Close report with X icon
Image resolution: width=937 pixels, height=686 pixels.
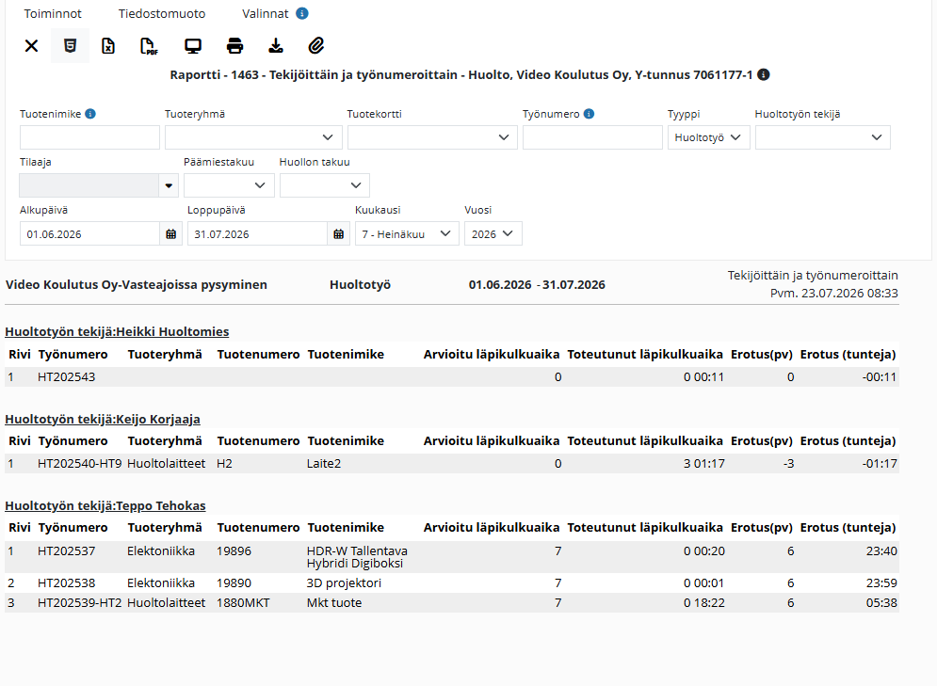click(x=32, y=46)
